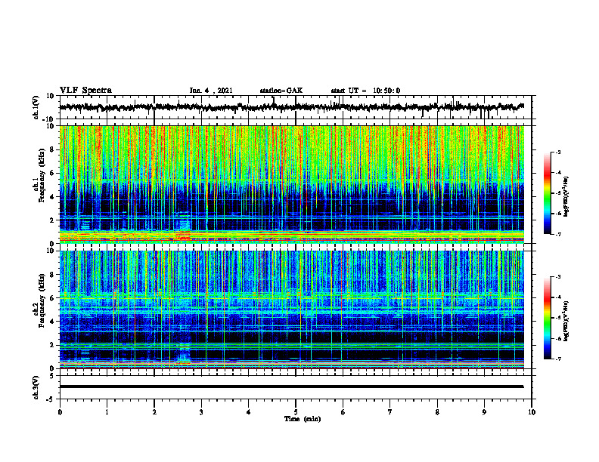Click the "2" kHz tick of ch.1 spectrogram

[x=52, y=220]
